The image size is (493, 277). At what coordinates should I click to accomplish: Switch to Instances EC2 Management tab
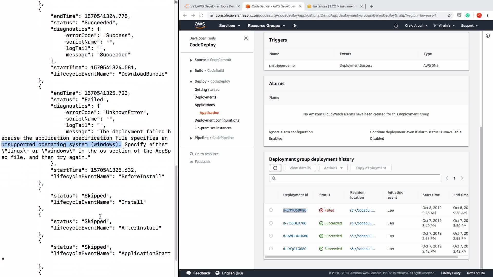click(x=334, y=6)
